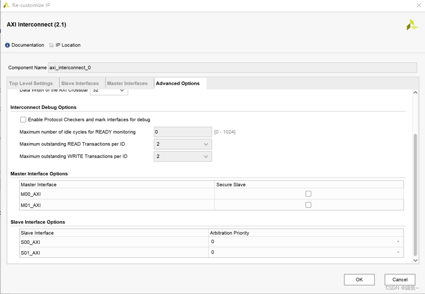Open maximum outstanding READ Transactions dropdown
This screenshot has width=425, height=294.
(206, 144)
